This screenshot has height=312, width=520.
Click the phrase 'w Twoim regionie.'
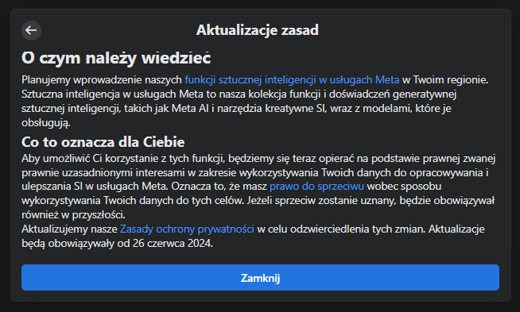445,80
